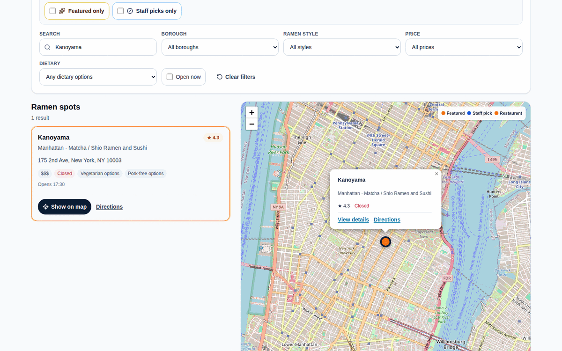Click the orange Kanoyama map marker
Image resolution: width=562 pixels, height=351 pixels.
tap(385, 242)
